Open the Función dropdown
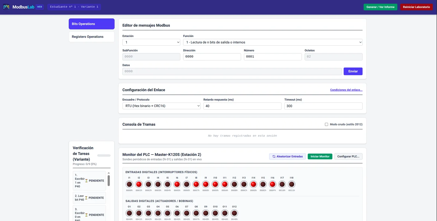The image size is (437, 221). coord(273,42)
